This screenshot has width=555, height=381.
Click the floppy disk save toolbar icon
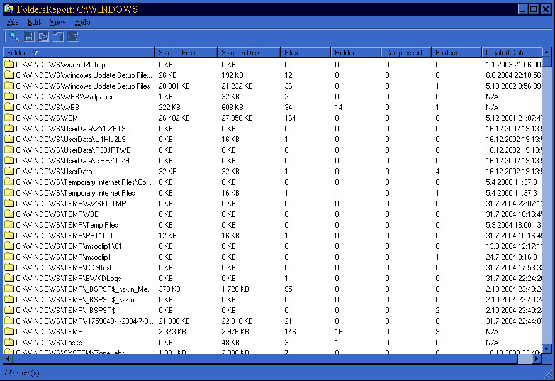coord(29,36)
